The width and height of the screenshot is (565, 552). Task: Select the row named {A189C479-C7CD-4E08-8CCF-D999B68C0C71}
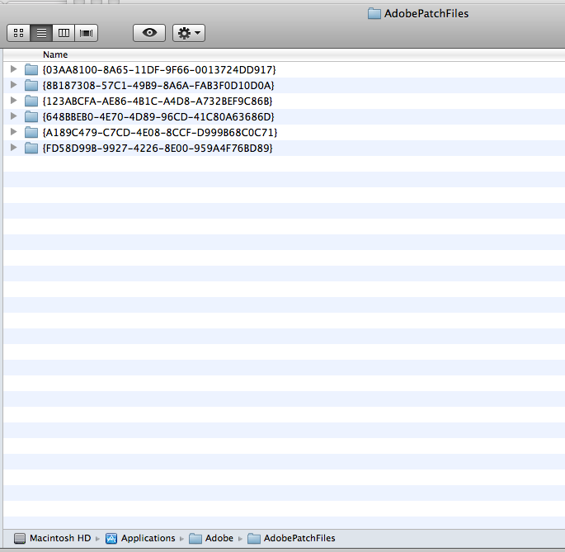click(x=284, y=132)
